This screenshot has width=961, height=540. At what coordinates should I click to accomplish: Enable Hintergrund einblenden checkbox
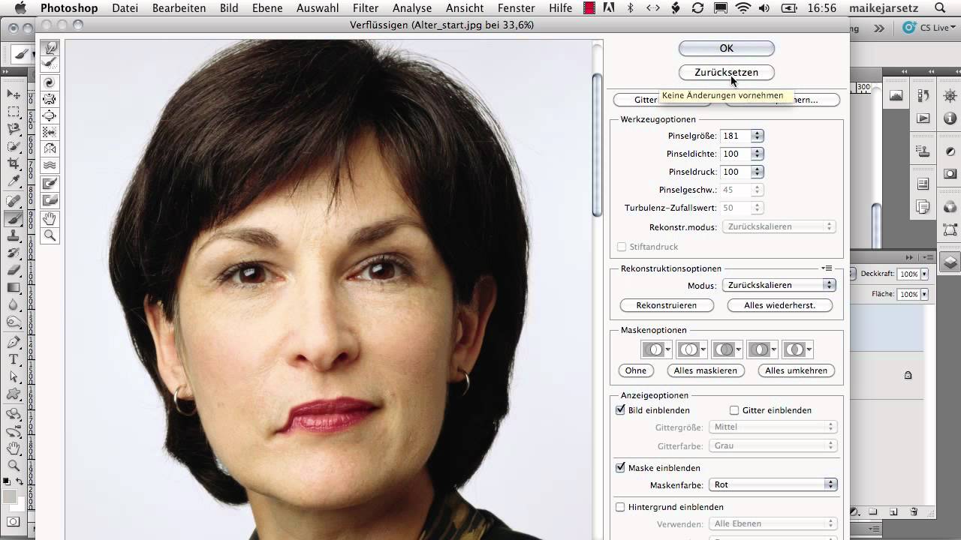(620, 507)
